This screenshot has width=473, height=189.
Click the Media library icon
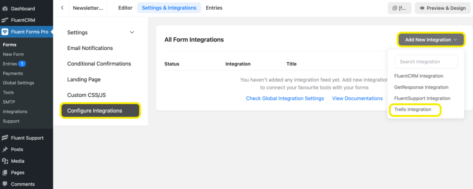(x=5, y=161)
